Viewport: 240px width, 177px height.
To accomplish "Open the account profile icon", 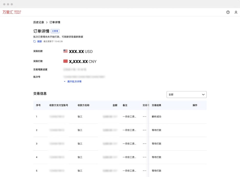I will tap(236, 12).
